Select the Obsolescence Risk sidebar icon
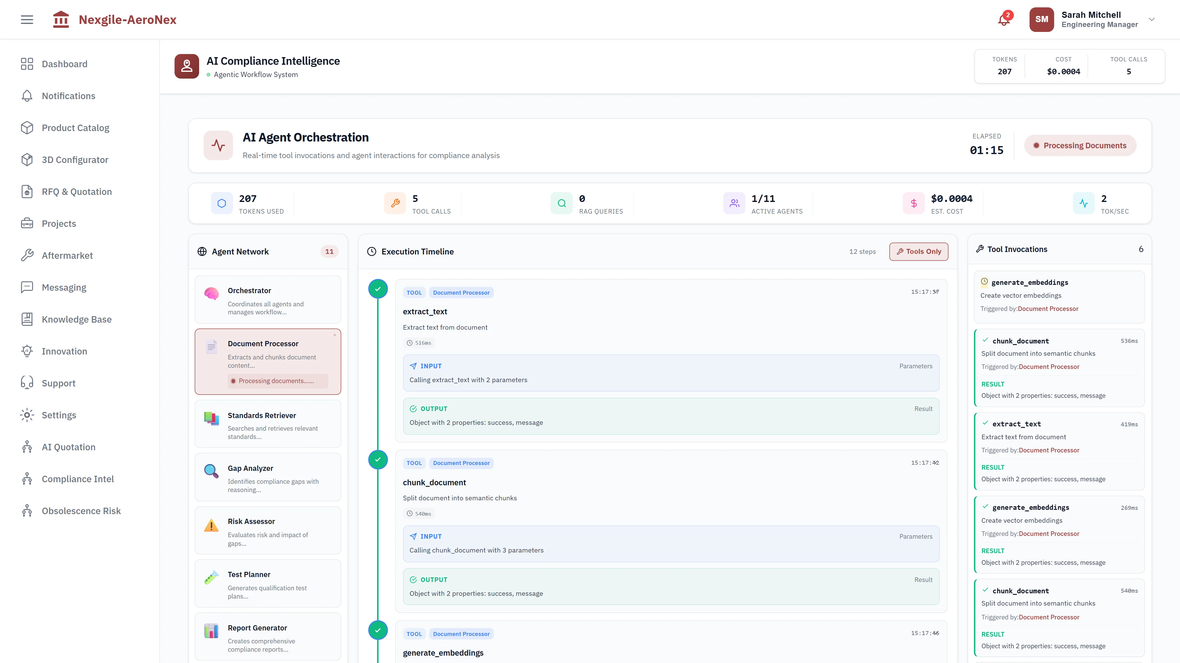This screenshot has height=663, width=1180. [x=26, y=511]
